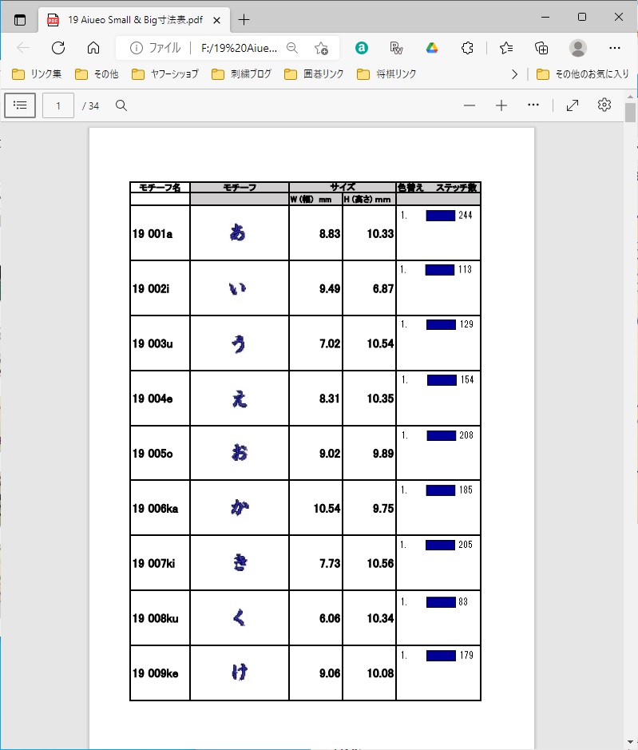Screen dimensions: 638x750
Task: Open the 囲碁リンク bookmarks folder
Action: click(x=315, y=74)
